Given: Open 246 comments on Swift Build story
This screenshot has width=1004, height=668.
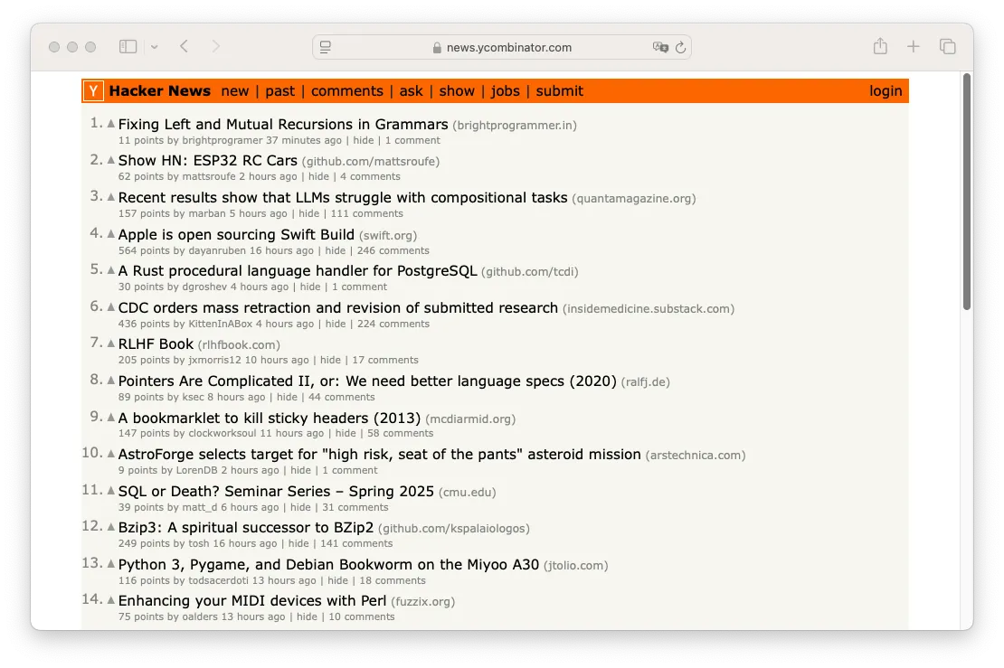Looking at the screenshot, I should coord(393,250).
